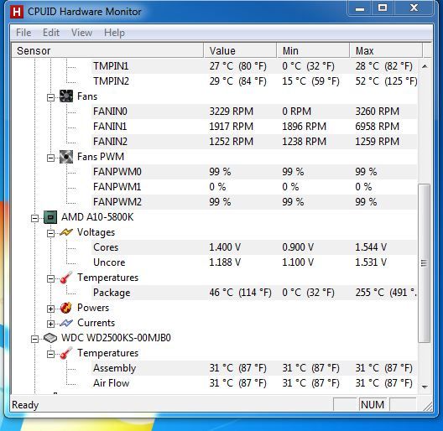
Task: Select the FANIN1 row
Action: click(x=254, y=127)
